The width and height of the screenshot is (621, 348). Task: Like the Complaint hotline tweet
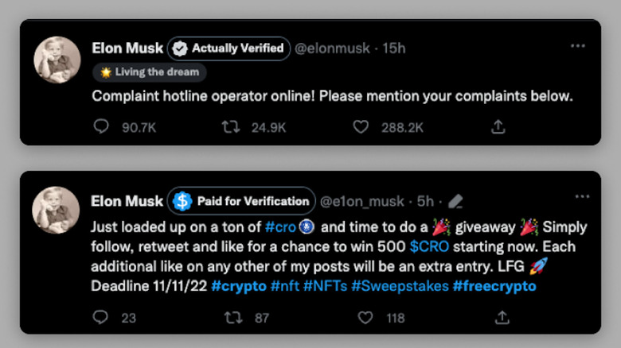pyautogui.click(x=361, y=126)
